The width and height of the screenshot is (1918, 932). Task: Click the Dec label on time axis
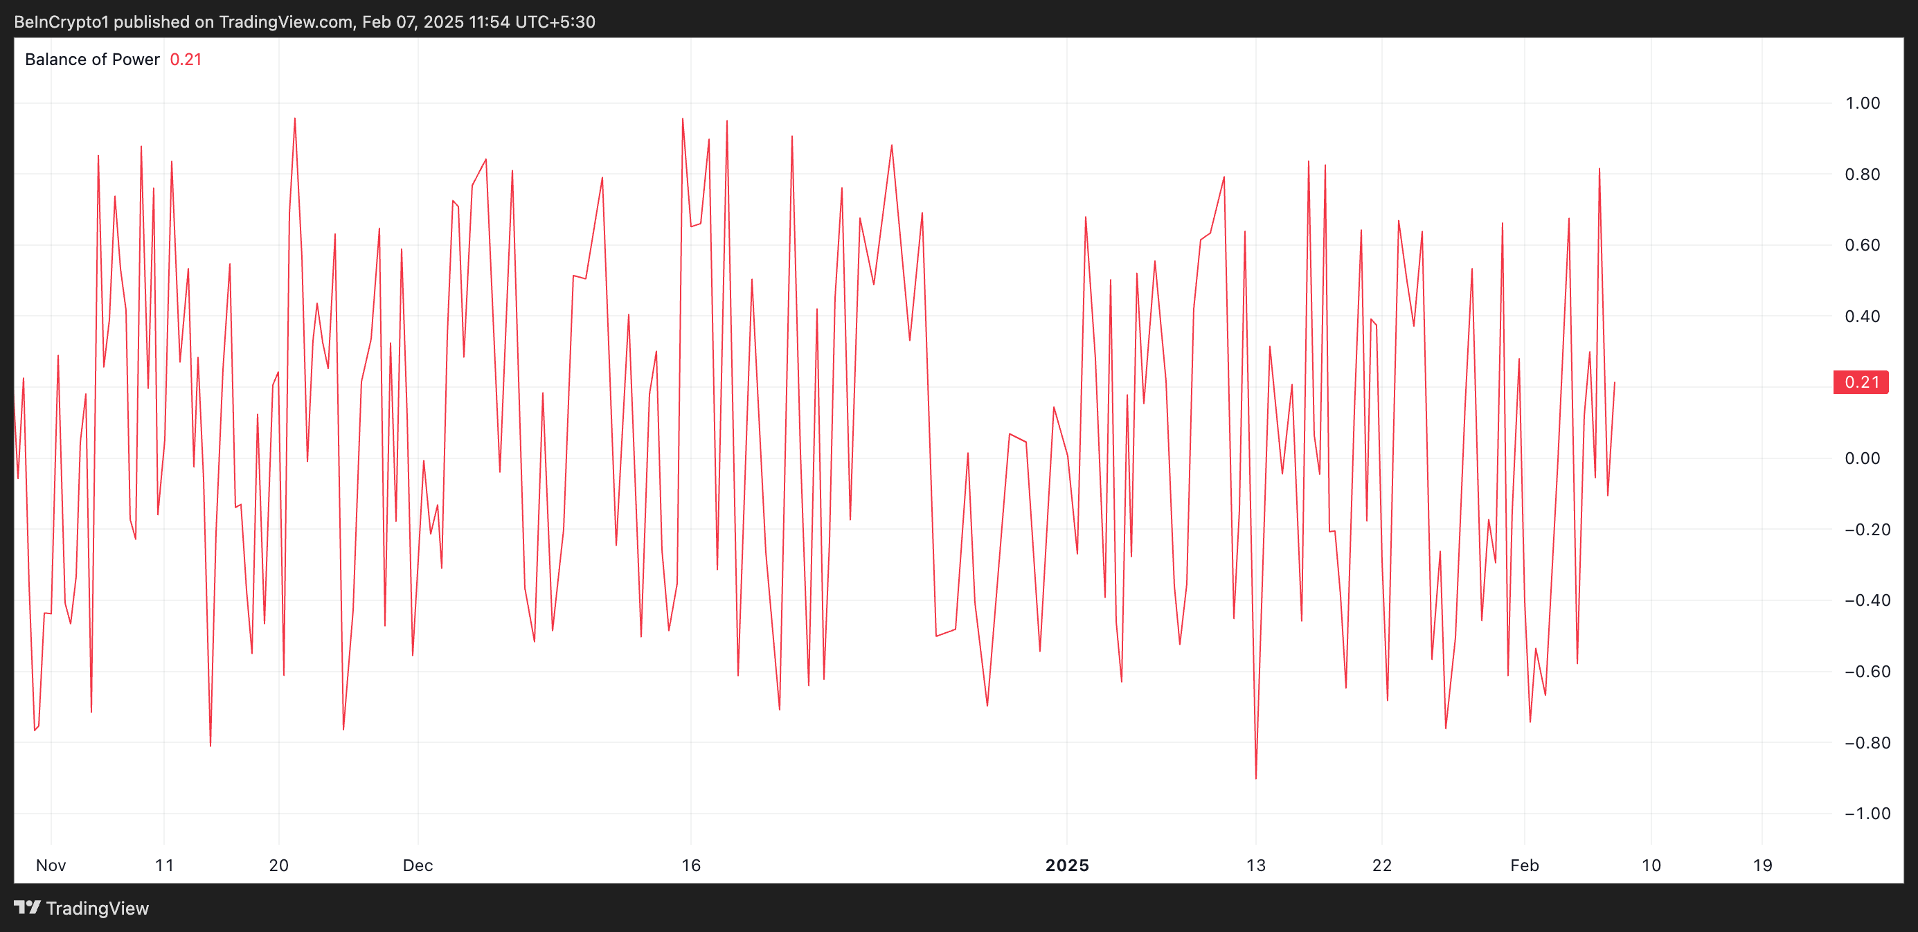418,865
